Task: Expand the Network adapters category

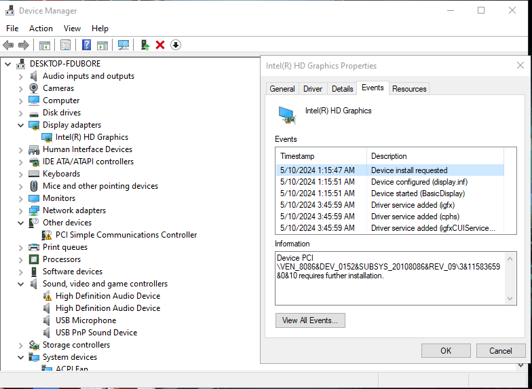Action: click(20, 210)
